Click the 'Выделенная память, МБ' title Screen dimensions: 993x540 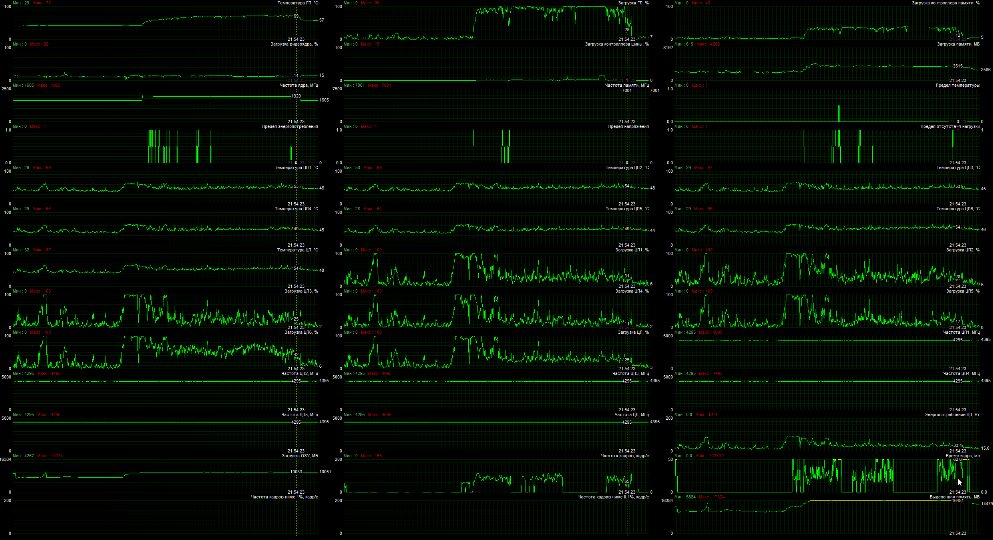pyautogui.click(x=955, y=497)
